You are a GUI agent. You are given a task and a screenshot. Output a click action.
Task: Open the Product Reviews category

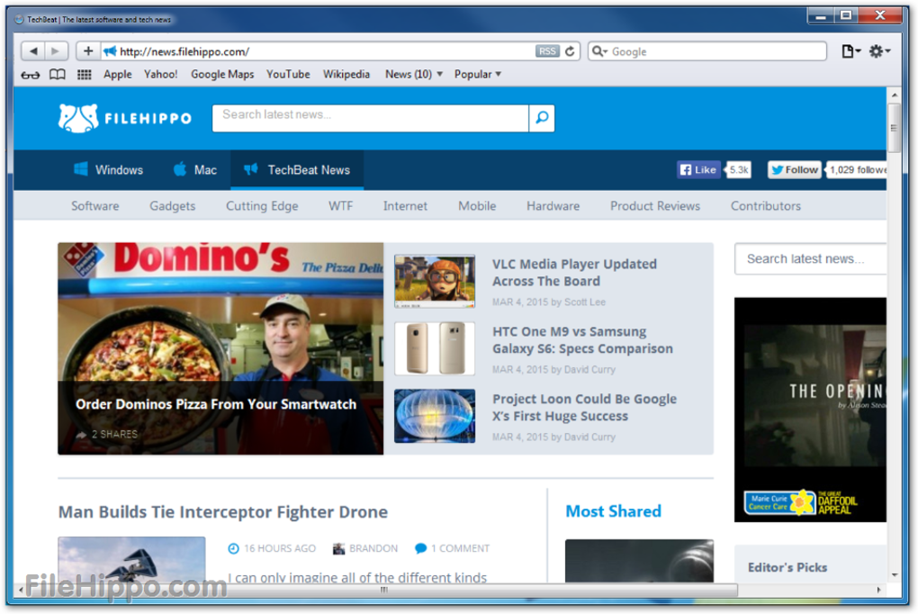(655, 206)
